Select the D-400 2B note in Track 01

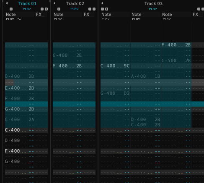[x=19, y=76]
